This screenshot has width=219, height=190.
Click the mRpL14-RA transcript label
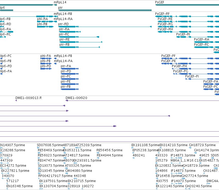pyautogui.click(x=63, y=19)
